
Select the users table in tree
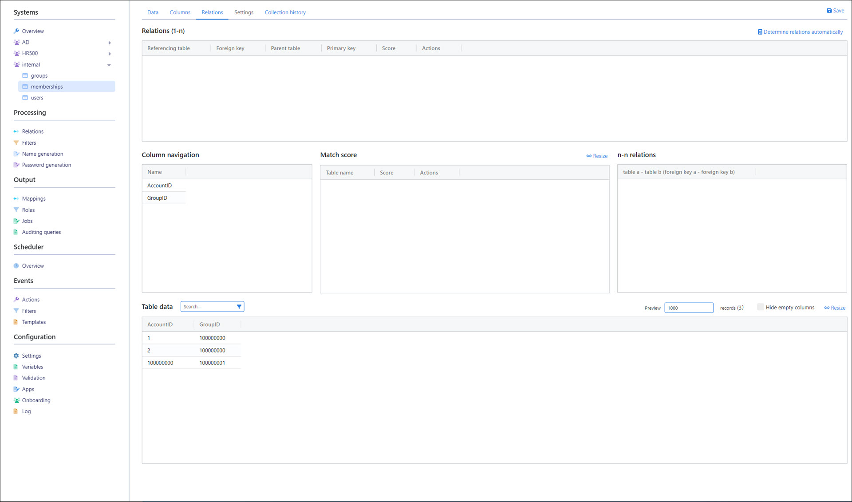tap(37, 98)
